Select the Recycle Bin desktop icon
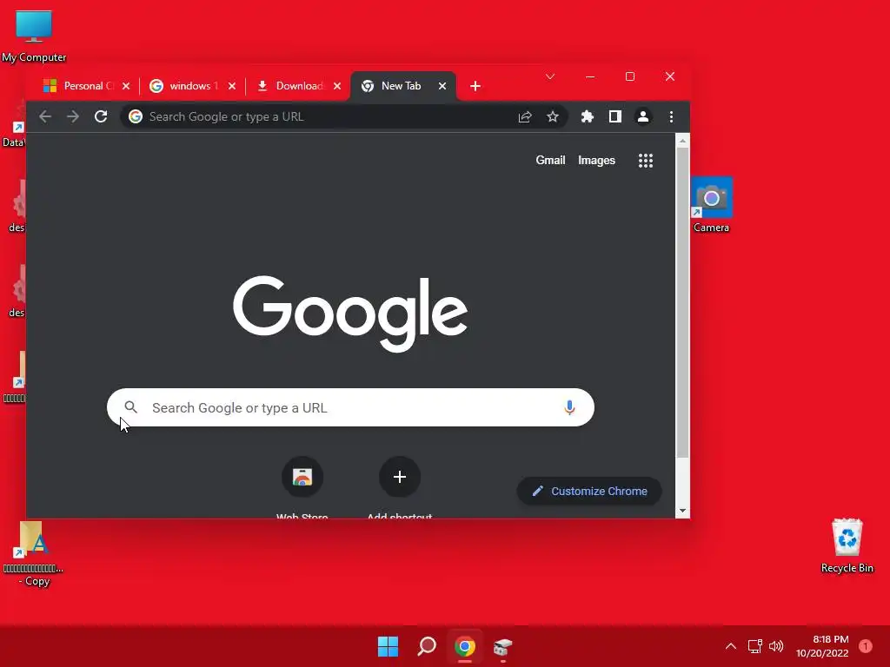890x667 pixels. pyautogui.click(x=847, y=545)
